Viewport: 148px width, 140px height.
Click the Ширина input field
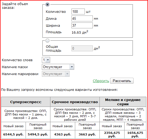coord(82,25)
